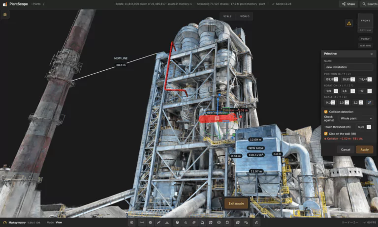Click the Mode: View indicator
This screenshot has height=227, width=378.
(54, 223)
